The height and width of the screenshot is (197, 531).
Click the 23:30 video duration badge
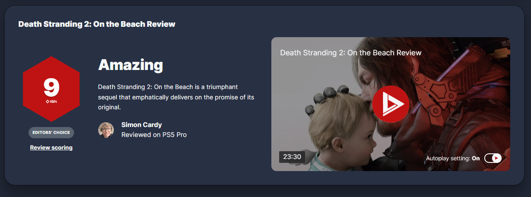click(x=292, y=157)
